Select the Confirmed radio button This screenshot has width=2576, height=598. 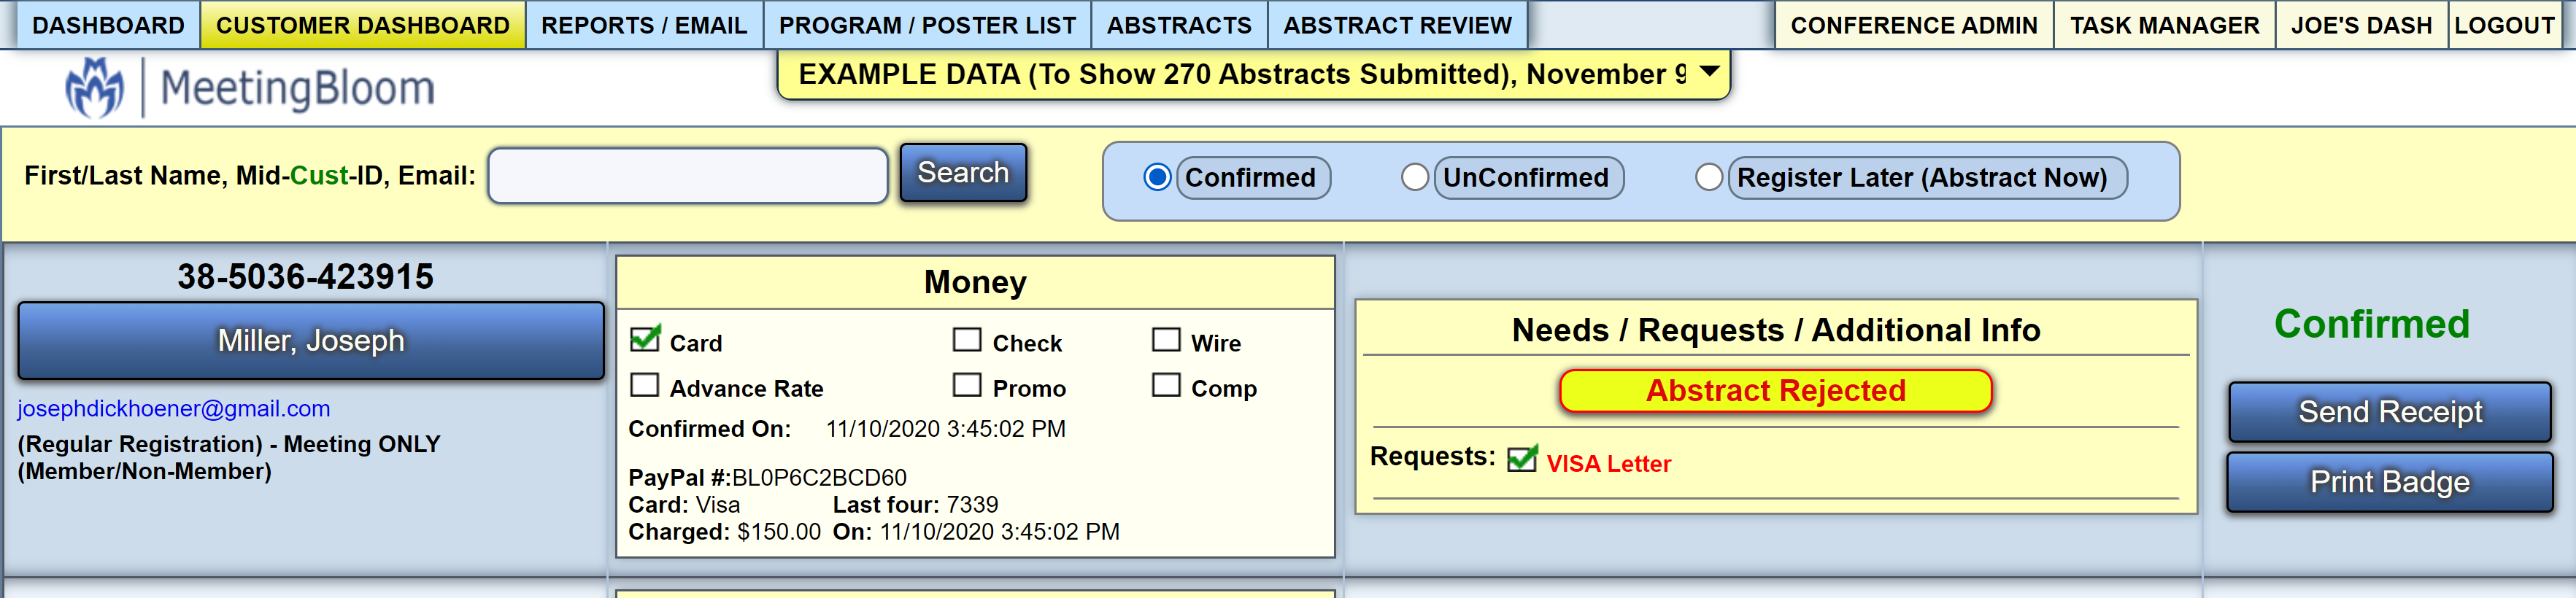pyautogui.click(x=1157, y=177)
